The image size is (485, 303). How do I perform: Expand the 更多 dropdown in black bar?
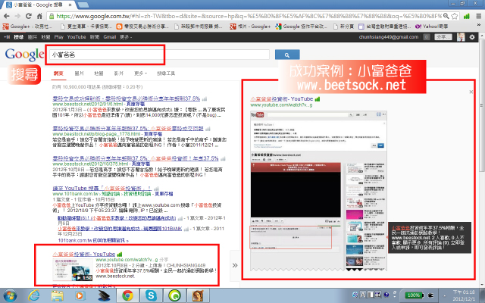[126, 37]
